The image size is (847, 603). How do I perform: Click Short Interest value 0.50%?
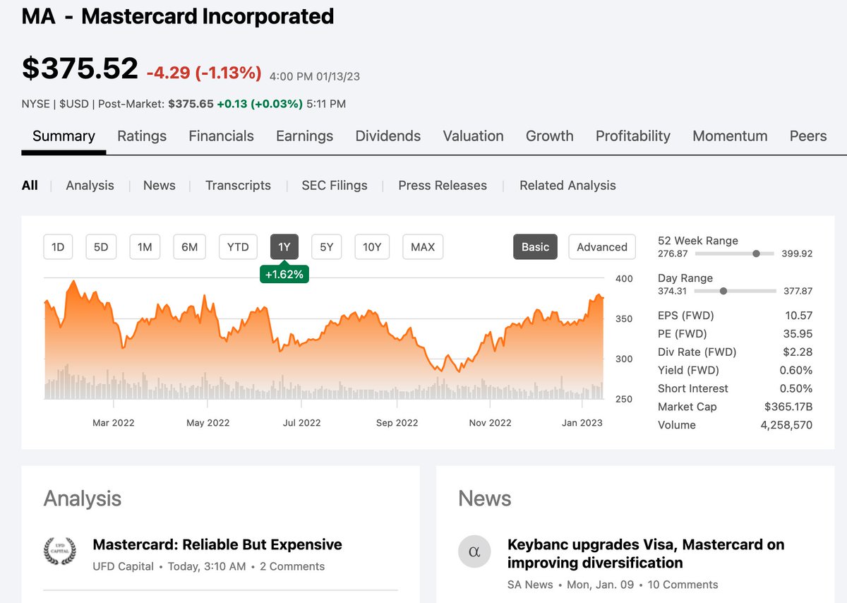(x=796, y=389)
